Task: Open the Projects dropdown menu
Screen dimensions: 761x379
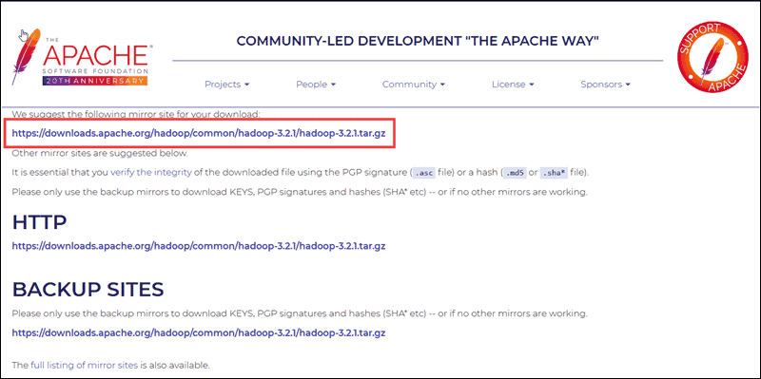Action: (226, 85)
